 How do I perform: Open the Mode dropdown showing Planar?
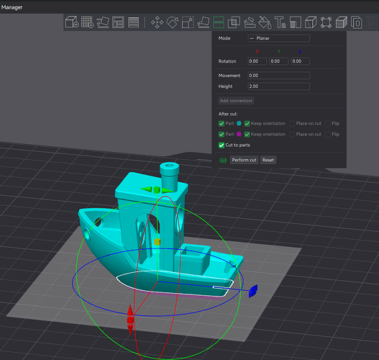(279, 38)
